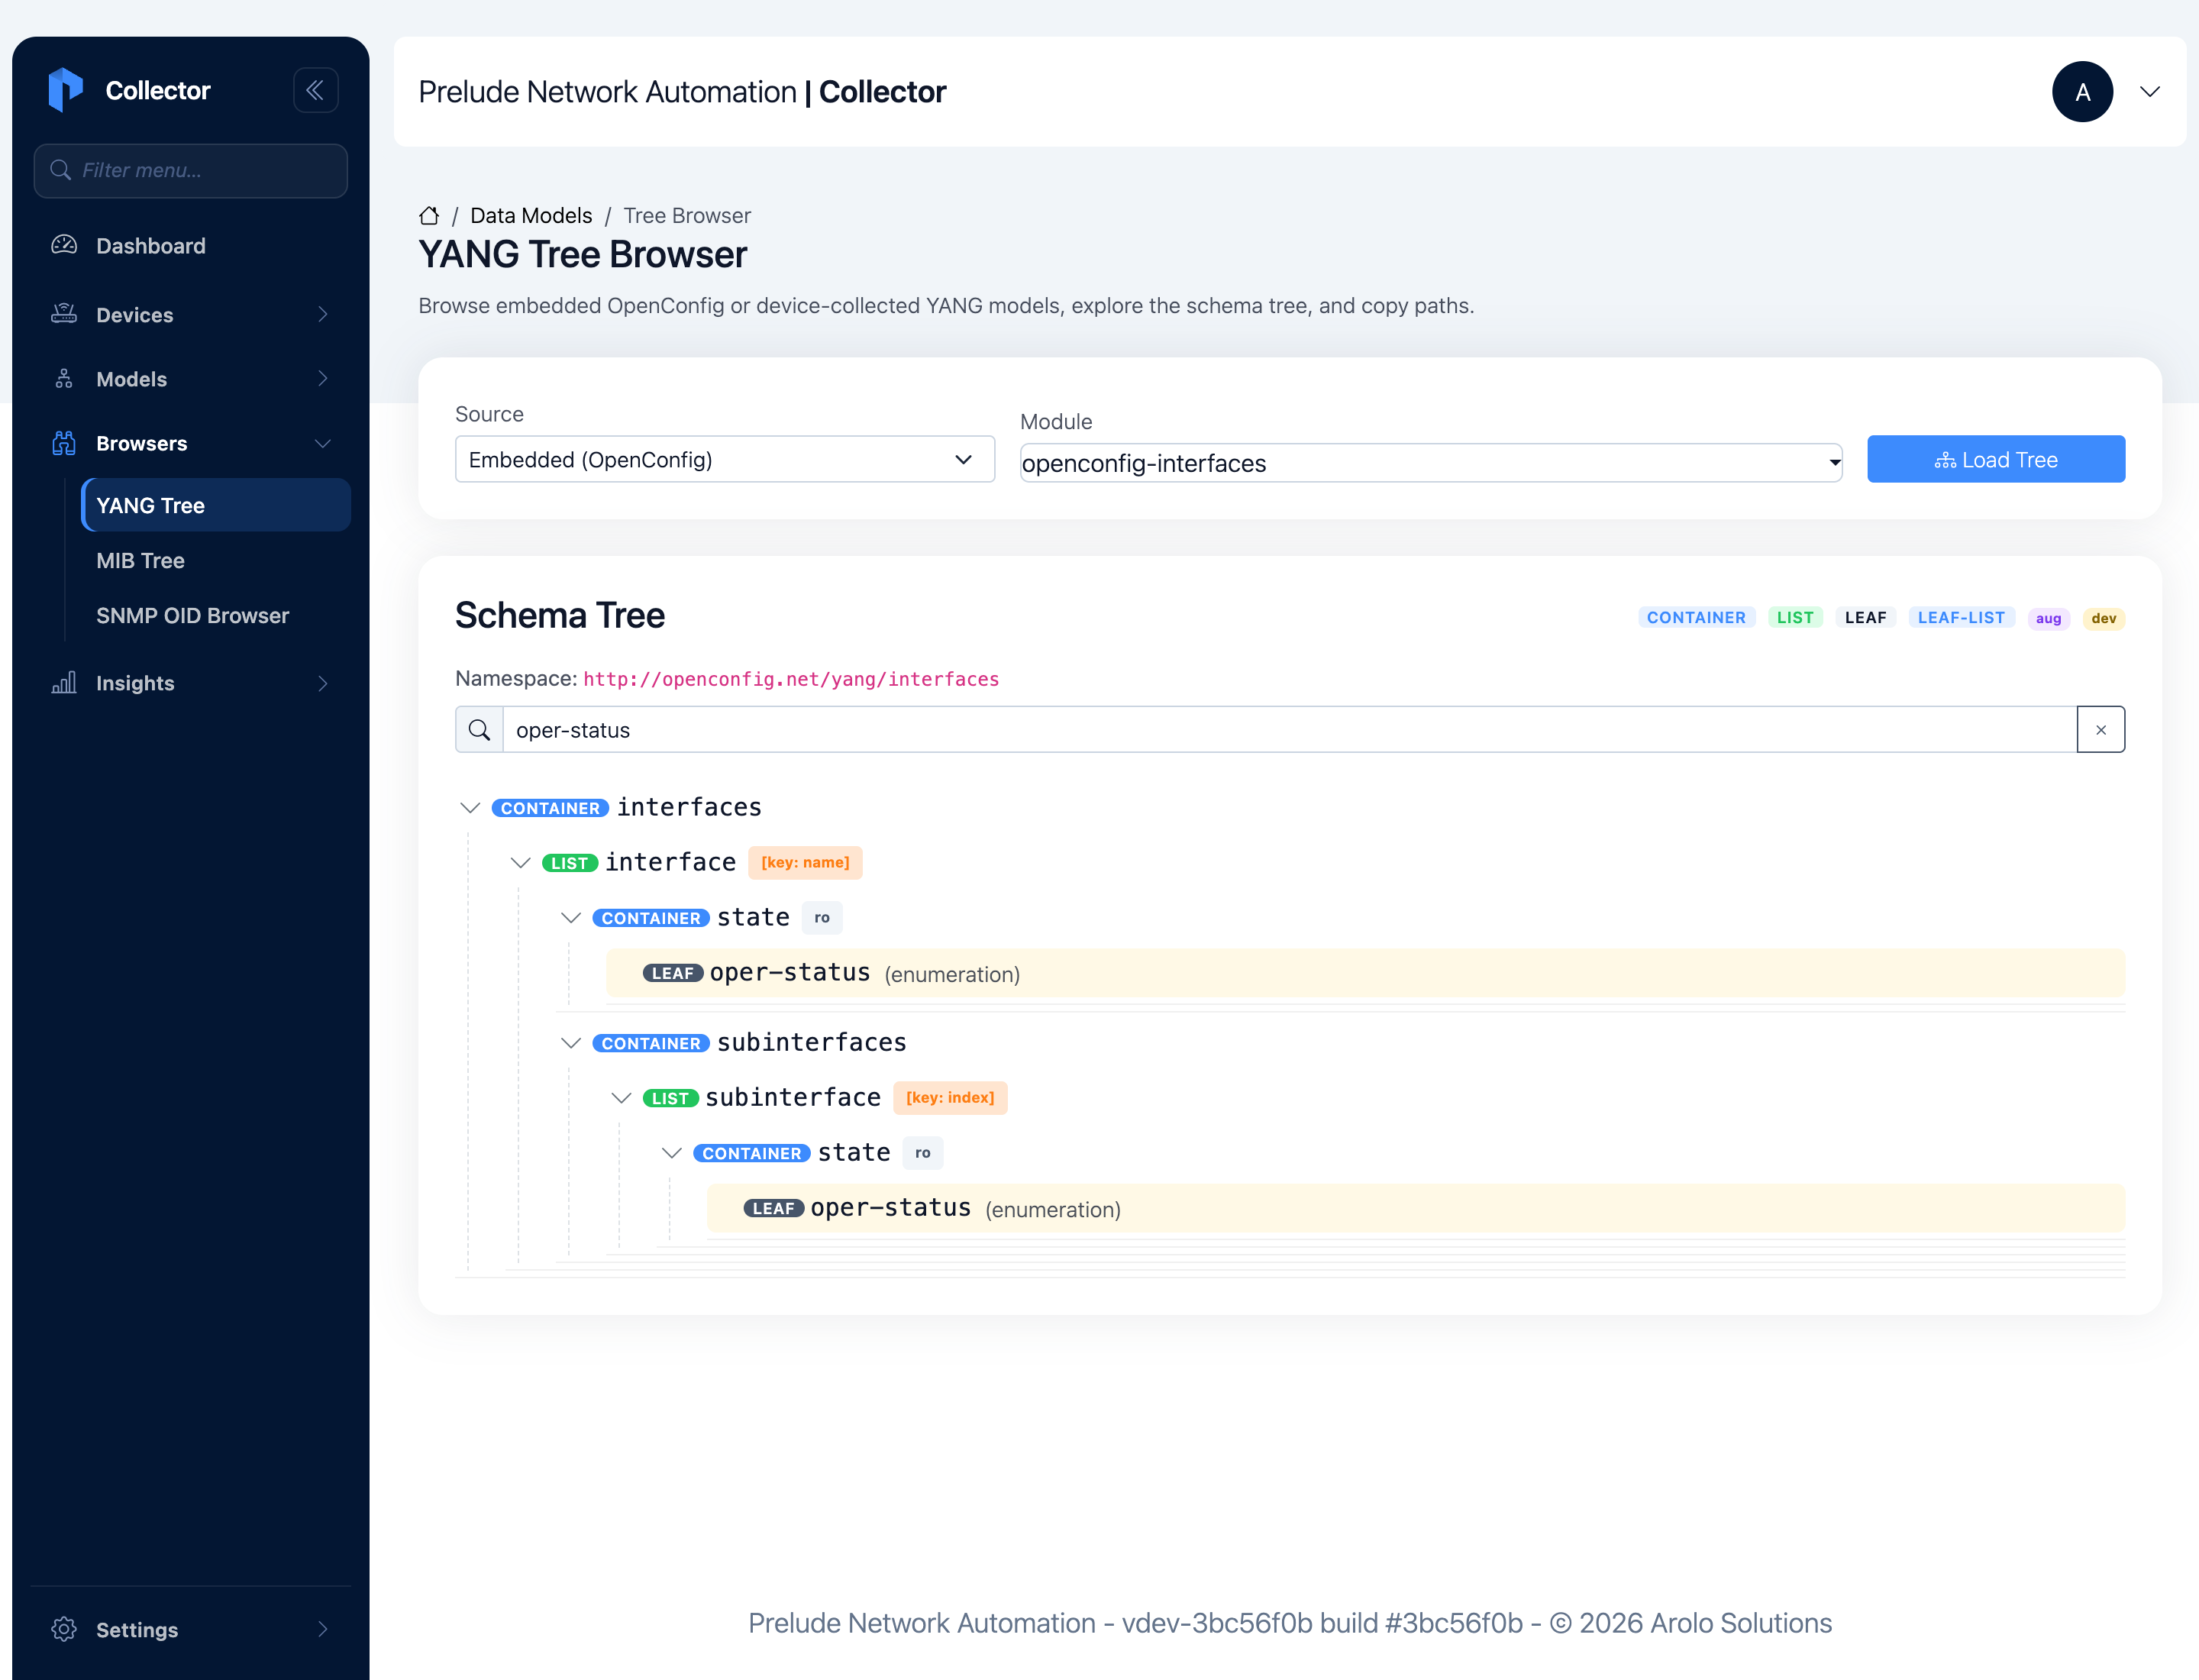2199x1680 pixels.
Task: Focus the schema search field with oper-status
Action: 1289,730
